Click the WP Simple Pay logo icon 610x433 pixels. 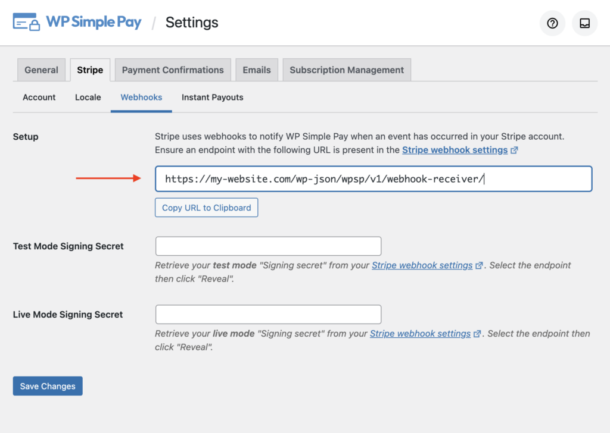click(26, 23)
